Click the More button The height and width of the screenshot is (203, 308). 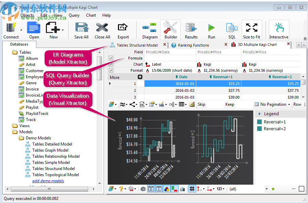tap(115, 78)
